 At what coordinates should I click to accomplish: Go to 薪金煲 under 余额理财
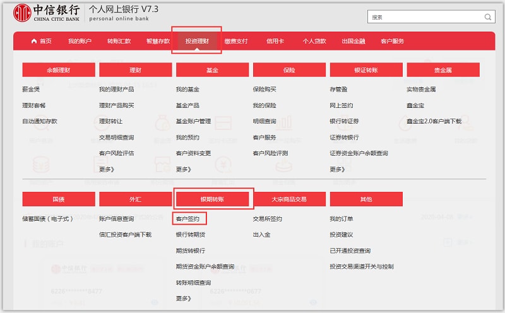pyautogui.click(x=31, y=90)
